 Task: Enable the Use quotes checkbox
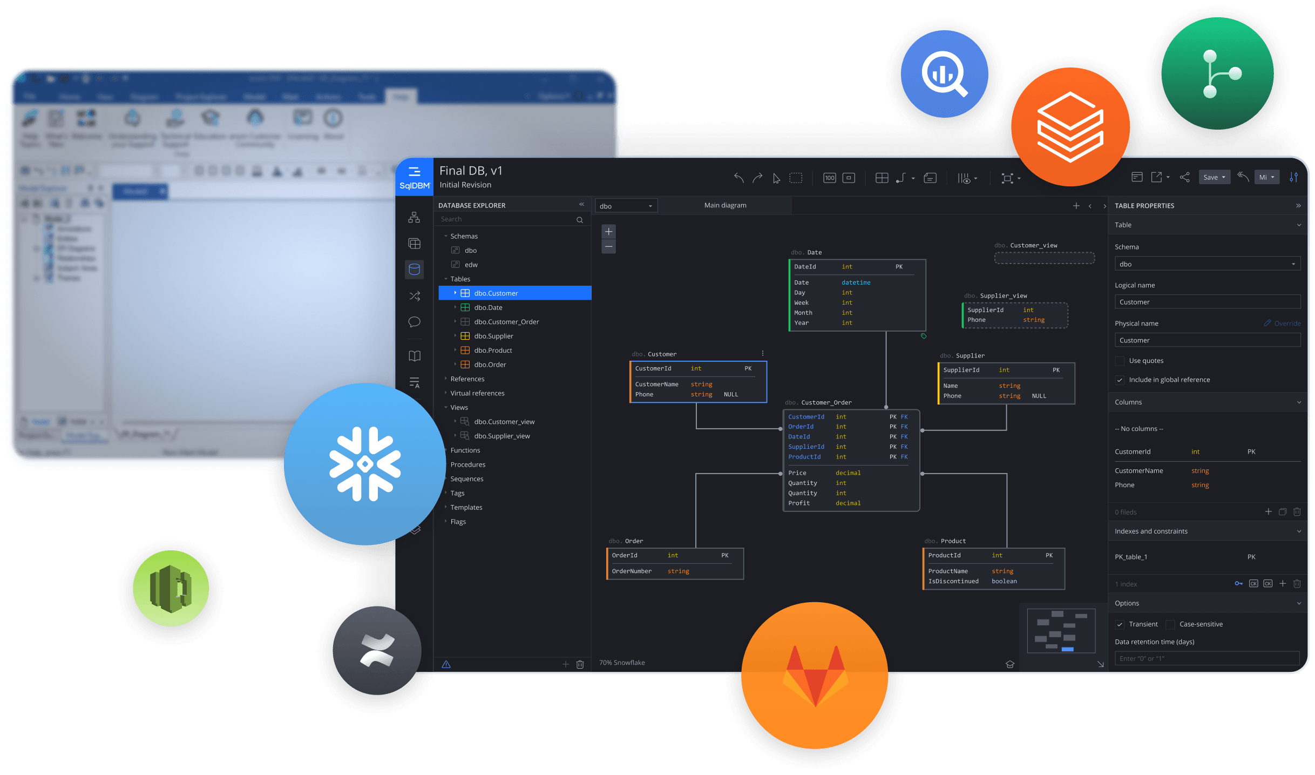click(x=1120, y=361)
